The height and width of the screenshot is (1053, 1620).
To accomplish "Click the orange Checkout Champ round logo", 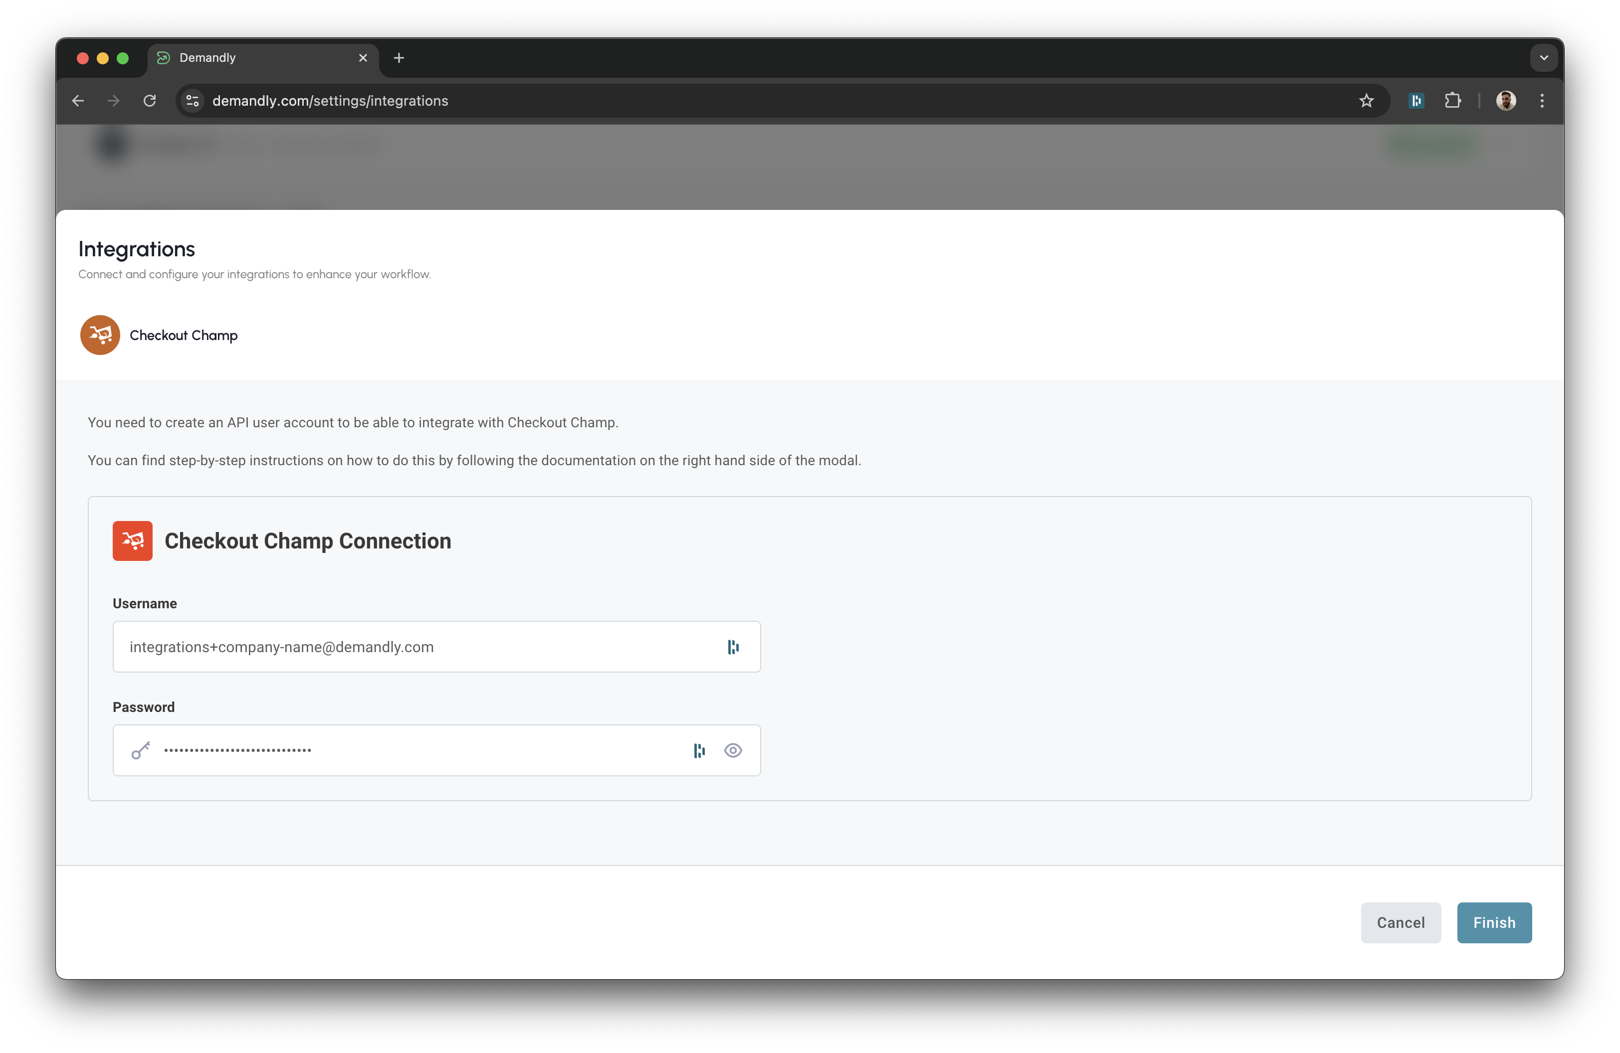I will coord(100,335).
